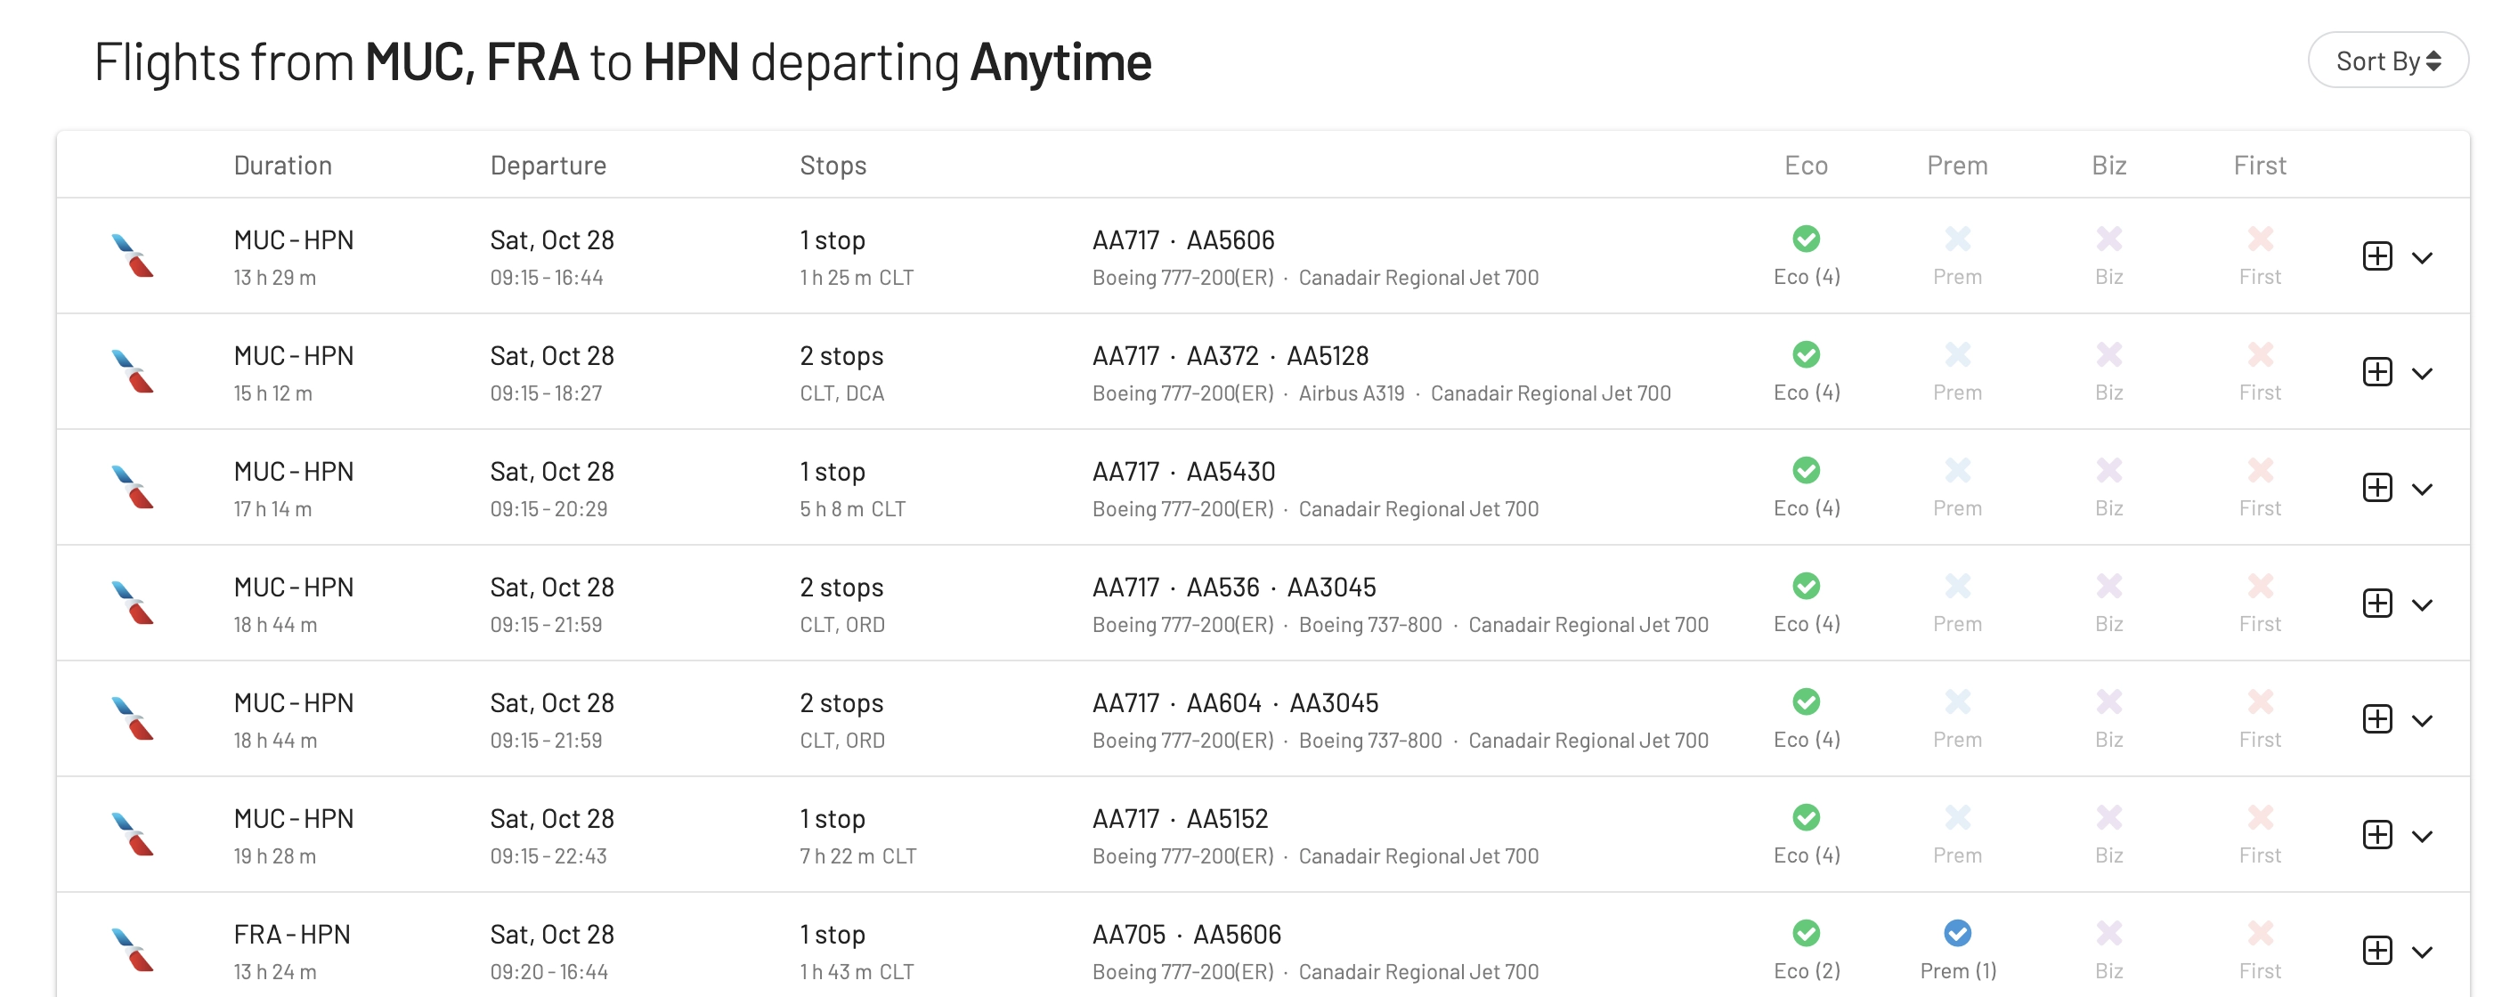Click the plus icon for the AA717 AA536 AA3045 flight
Screen dimensions: 2518x997
tap(2376, 603)
